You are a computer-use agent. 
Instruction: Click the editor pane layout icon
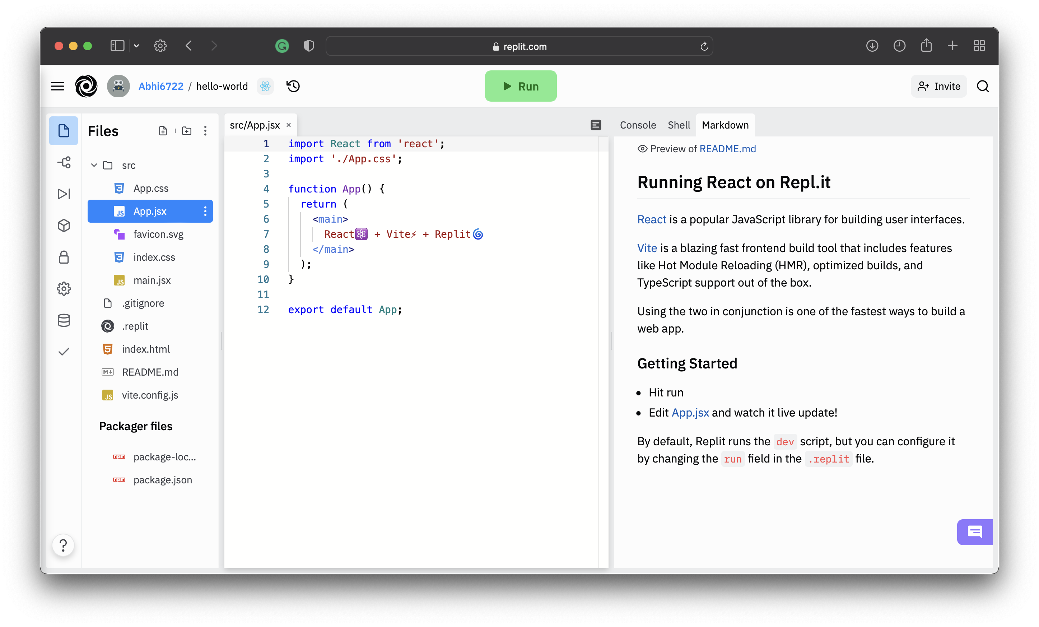pos(596,125)
